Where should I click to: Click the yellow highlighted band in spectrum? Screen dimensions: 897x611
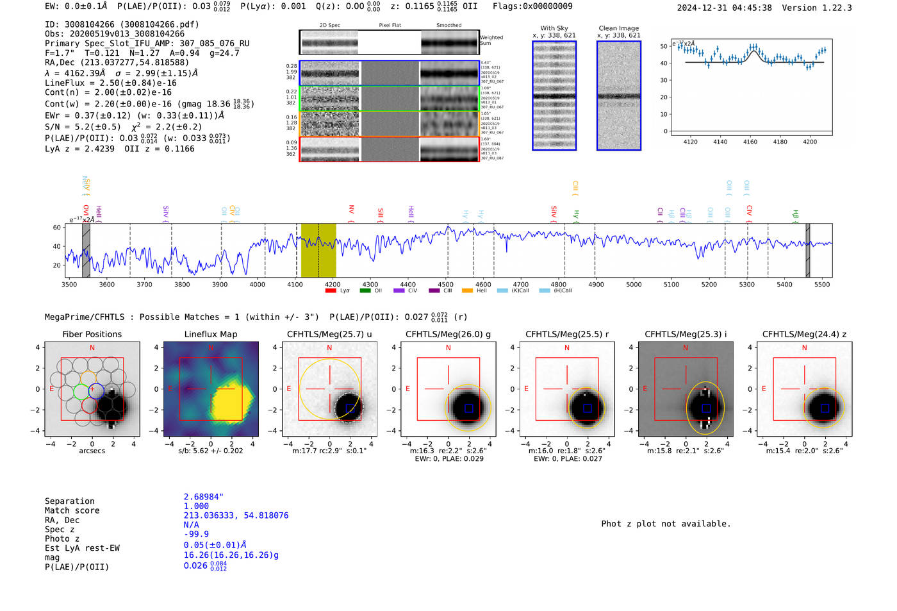(318, 250)
